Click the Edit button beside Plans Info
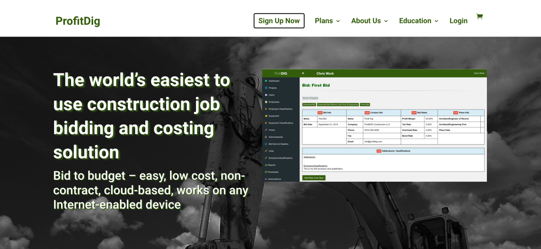This screenshot has height=249, width=541. point(456,112)
